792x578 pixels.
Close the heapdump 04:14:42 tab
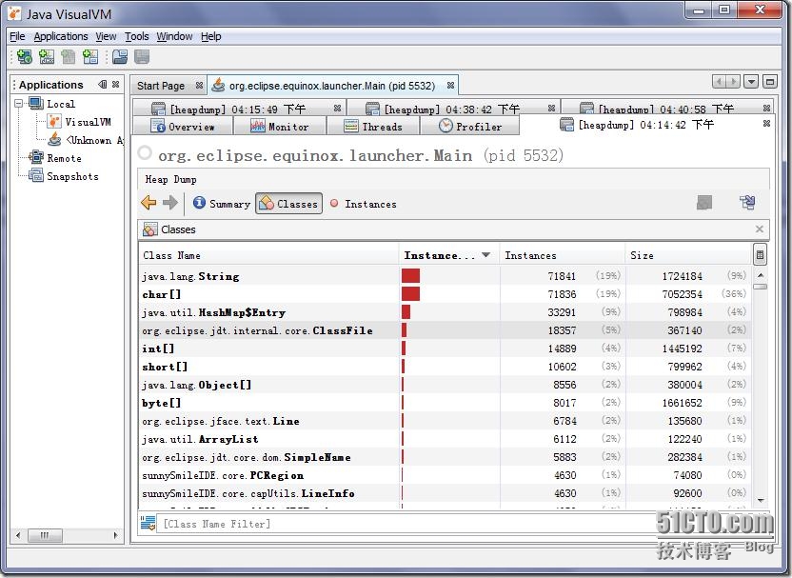click(x=766, y=123)
